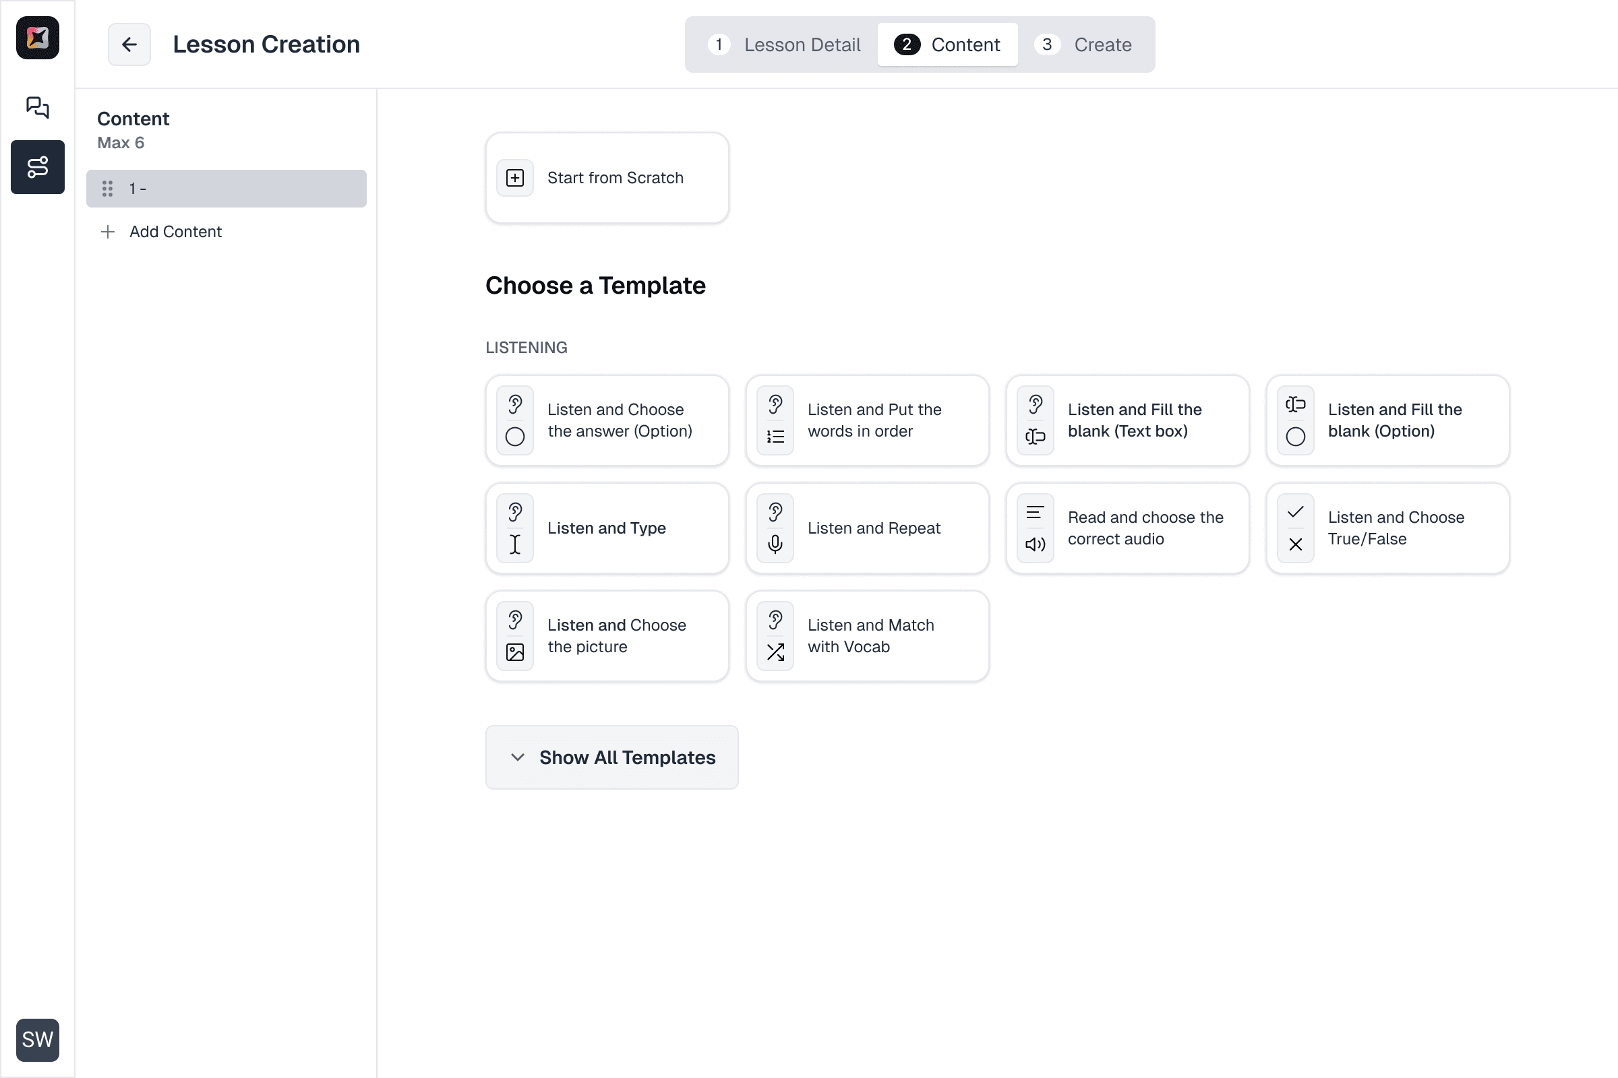Open the SW user avatar
The height and width of the screenshot is (1078, 1618).
[37, 1039]
